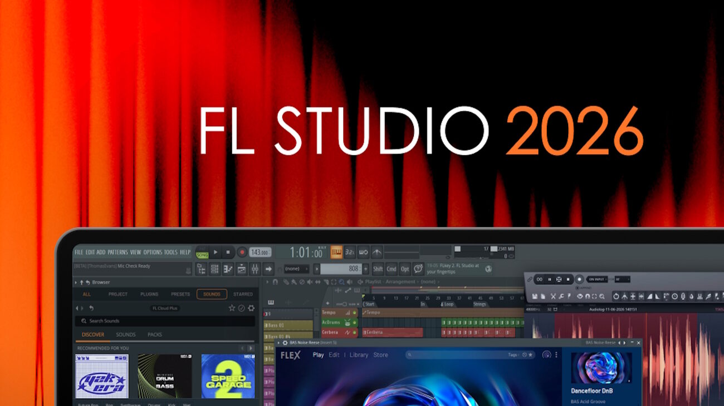
Task: Select the DISCOVER sub-tab
Action: click(x=93, y=335)
